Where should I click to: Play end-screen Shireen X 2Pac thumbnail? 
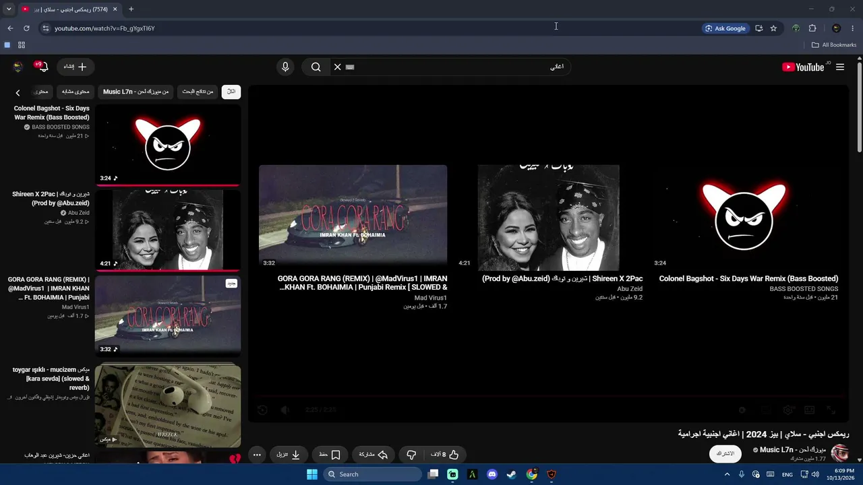tap(548, 218)
